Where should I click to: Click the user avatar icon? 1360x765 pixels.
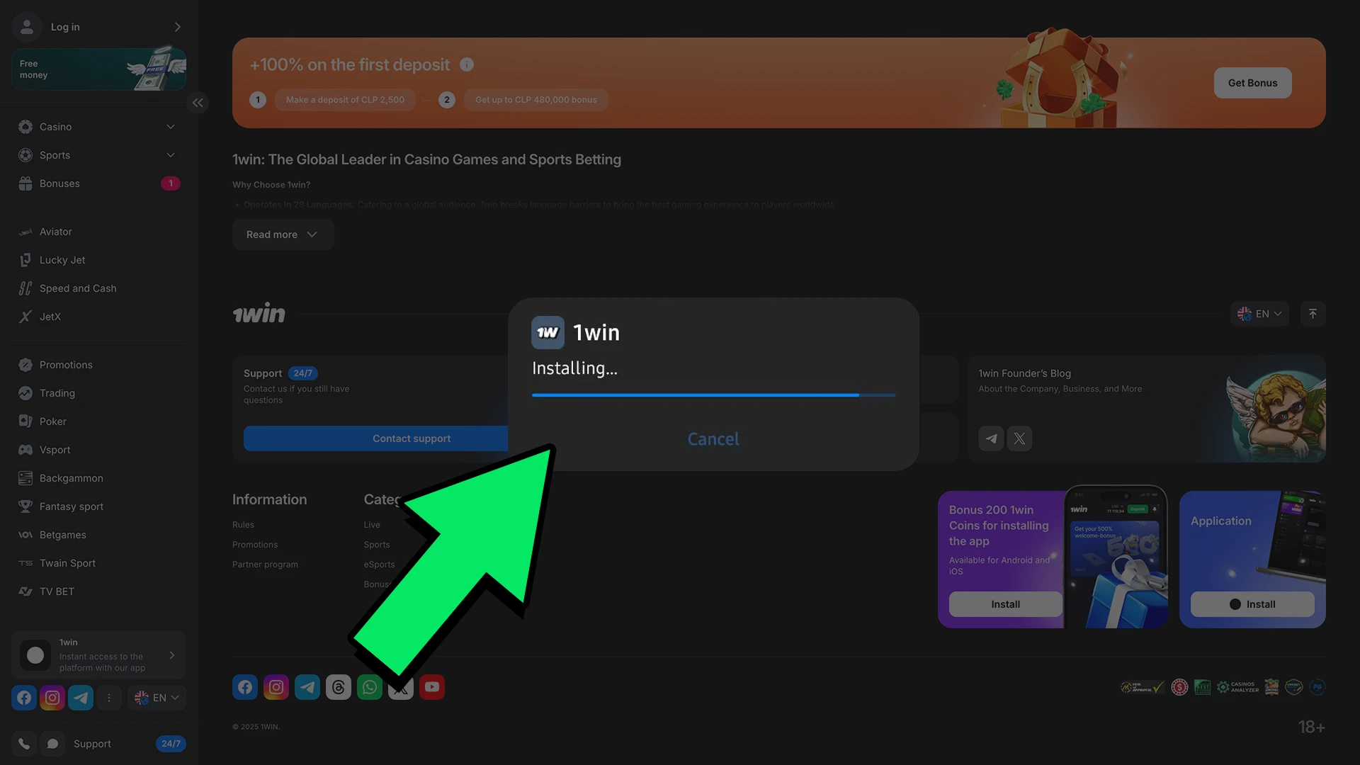tap(27, 27)
